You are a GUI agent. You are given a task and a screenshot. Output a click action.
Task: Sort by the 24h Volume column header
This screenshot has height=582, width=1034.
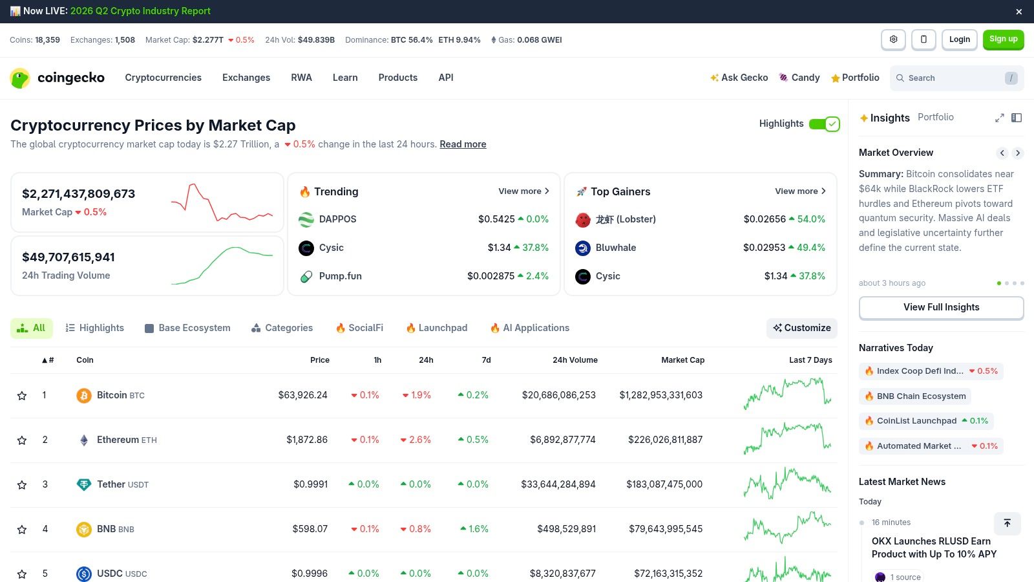[575, 360]
